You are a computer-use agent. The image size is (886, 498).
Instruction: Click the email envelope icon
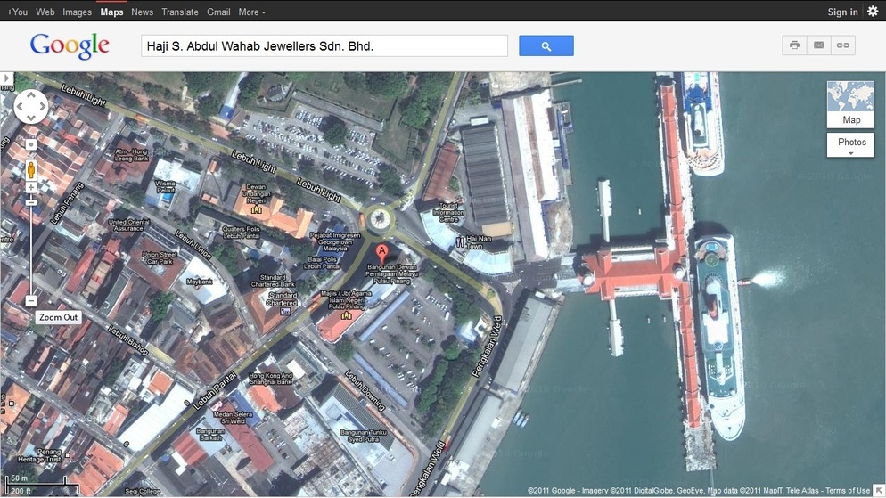(x=818, y=45)
